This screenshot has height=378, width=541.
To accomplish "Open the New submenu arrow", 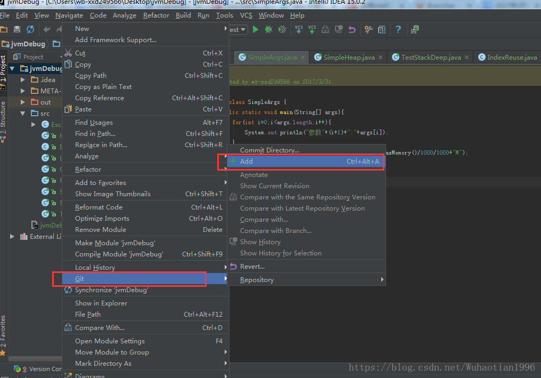I will point(226,28).
